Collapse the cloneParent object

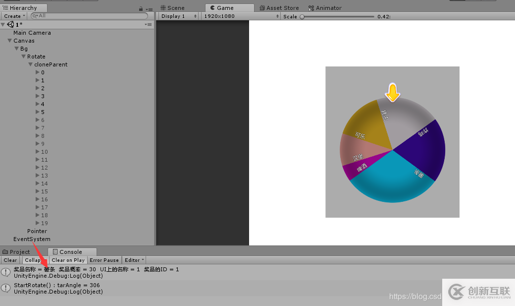pyautogui.click(x=30, y=64)
